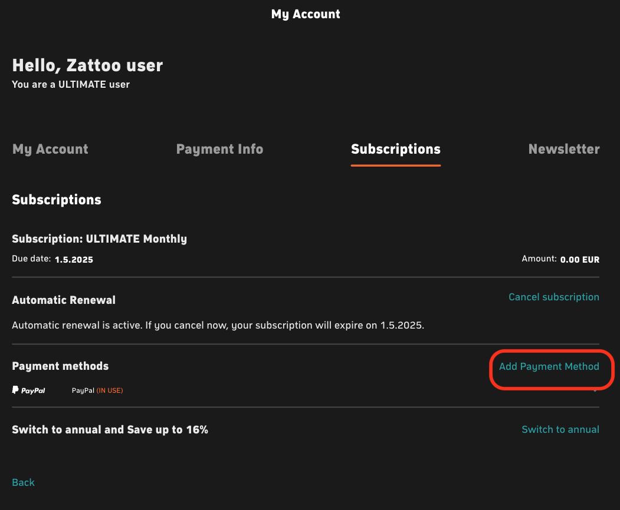Click the "Subscriptions" section heading below tabs
The height and width of the screenshot is (510, 620).
(x=57, y=200)
